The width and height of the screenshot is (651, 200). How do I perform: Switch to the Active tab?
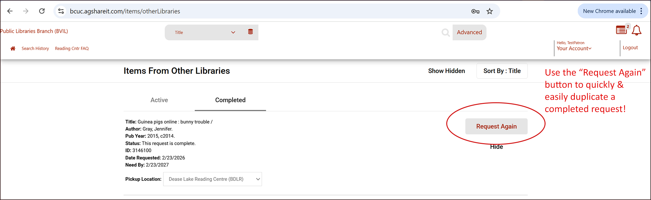point(159,100)
